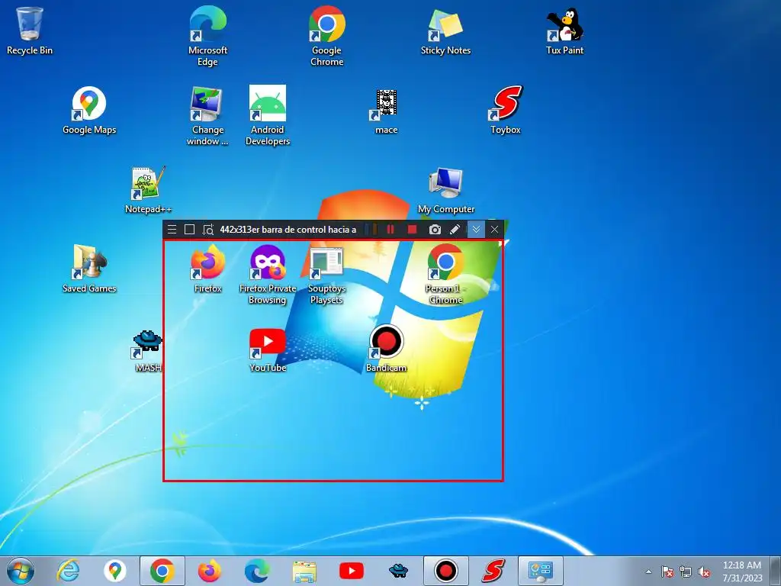Show hidden system tray icons
The width and height of the screenshot is (781, 586).
(x=648, y=572)
